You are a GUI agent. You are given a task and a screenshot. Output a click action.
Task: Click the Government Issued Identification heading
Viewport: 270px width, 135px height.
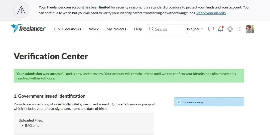pos(50,96)
